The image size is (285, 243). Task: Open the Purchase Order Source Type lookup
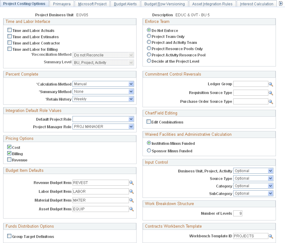tap(271, 102)
